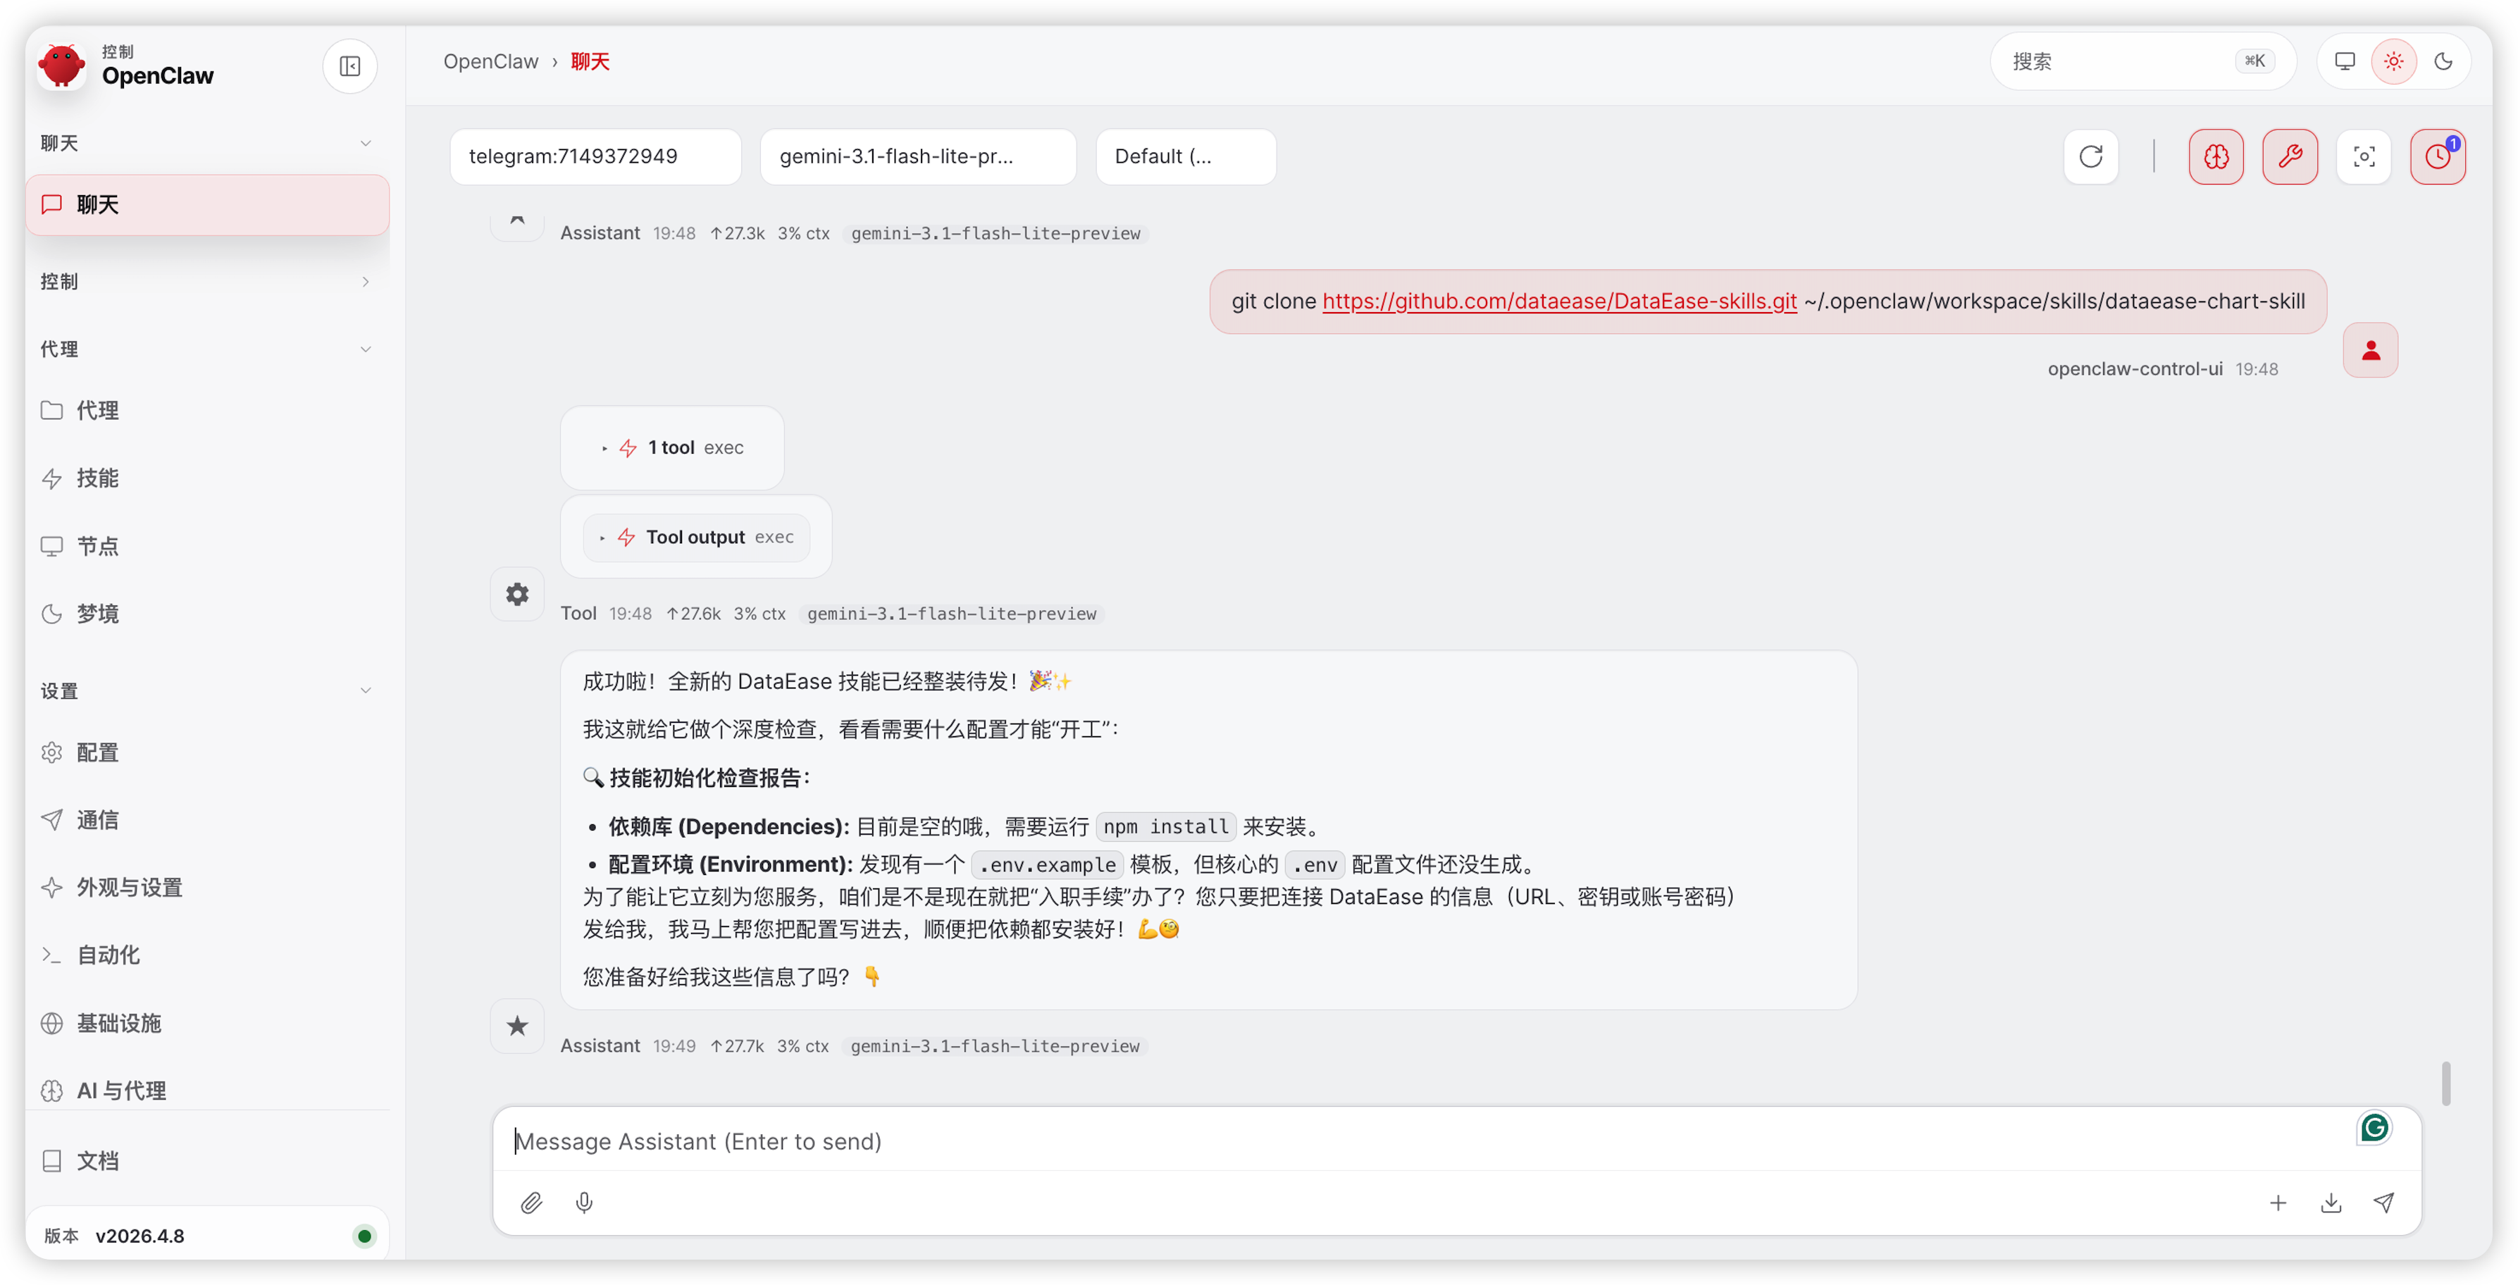
Task: Click the user avatar icon
Action: click(2370, 350)
